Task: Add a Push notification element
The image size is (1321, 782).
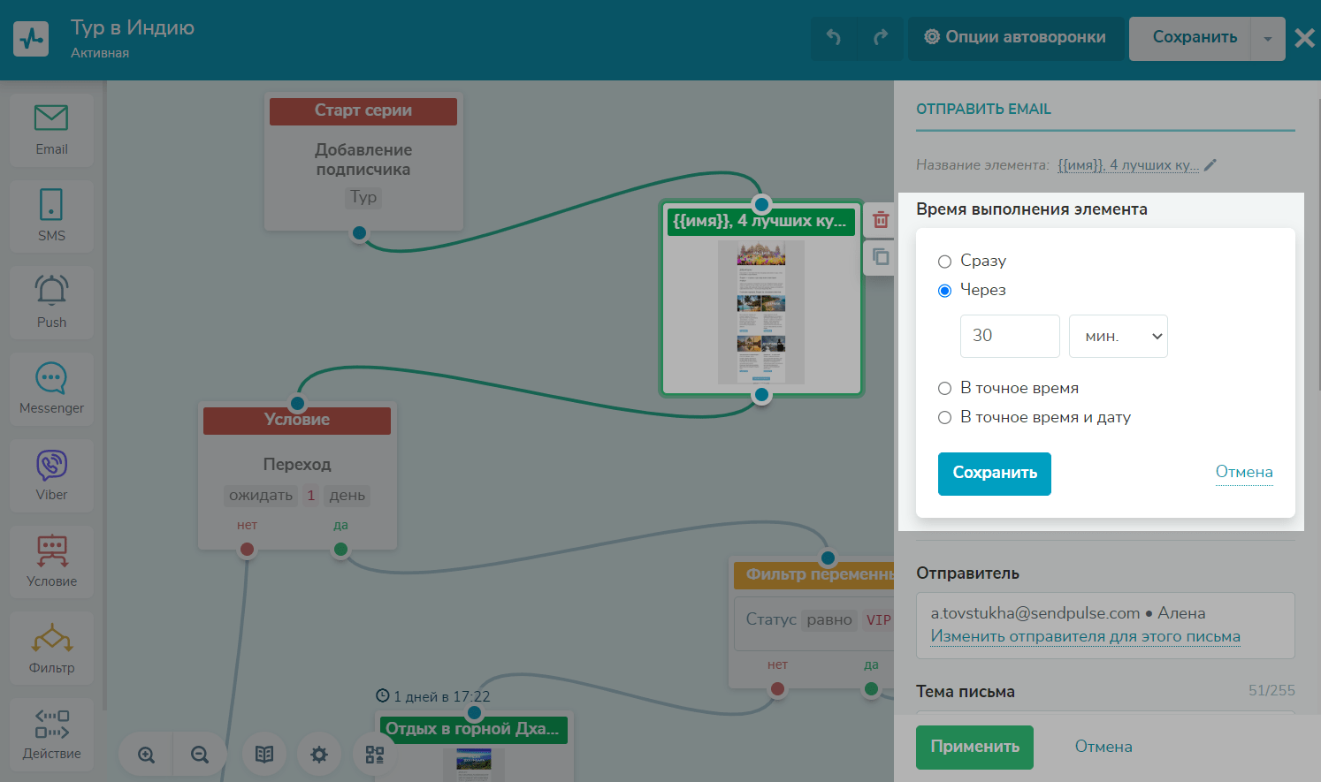Action: pyautogui.click(x=51, y=301)
